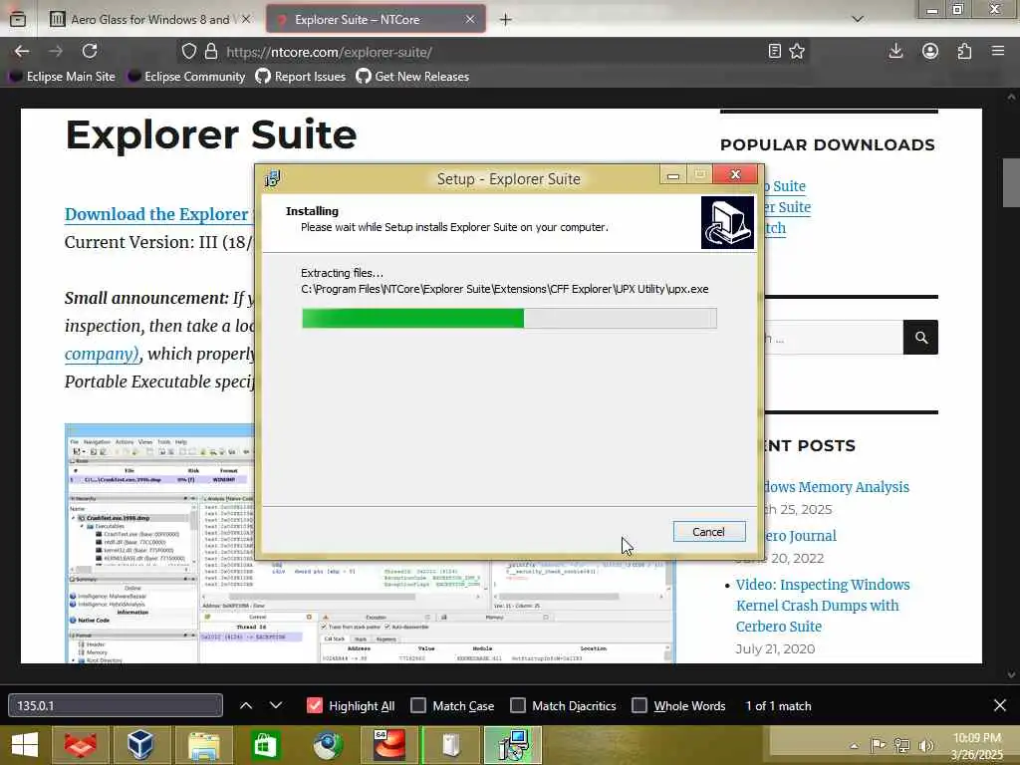Open the Eclipse Community bookmark
Viewport: 1020px width, 765px height.
coord(186,77)
